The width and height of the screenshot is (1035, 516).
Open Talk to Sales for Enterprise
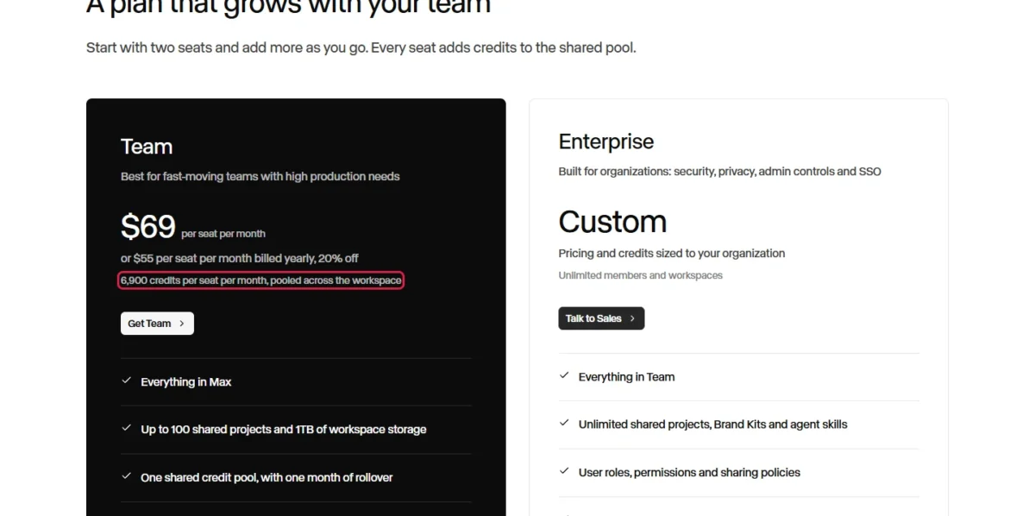[601, 318]
